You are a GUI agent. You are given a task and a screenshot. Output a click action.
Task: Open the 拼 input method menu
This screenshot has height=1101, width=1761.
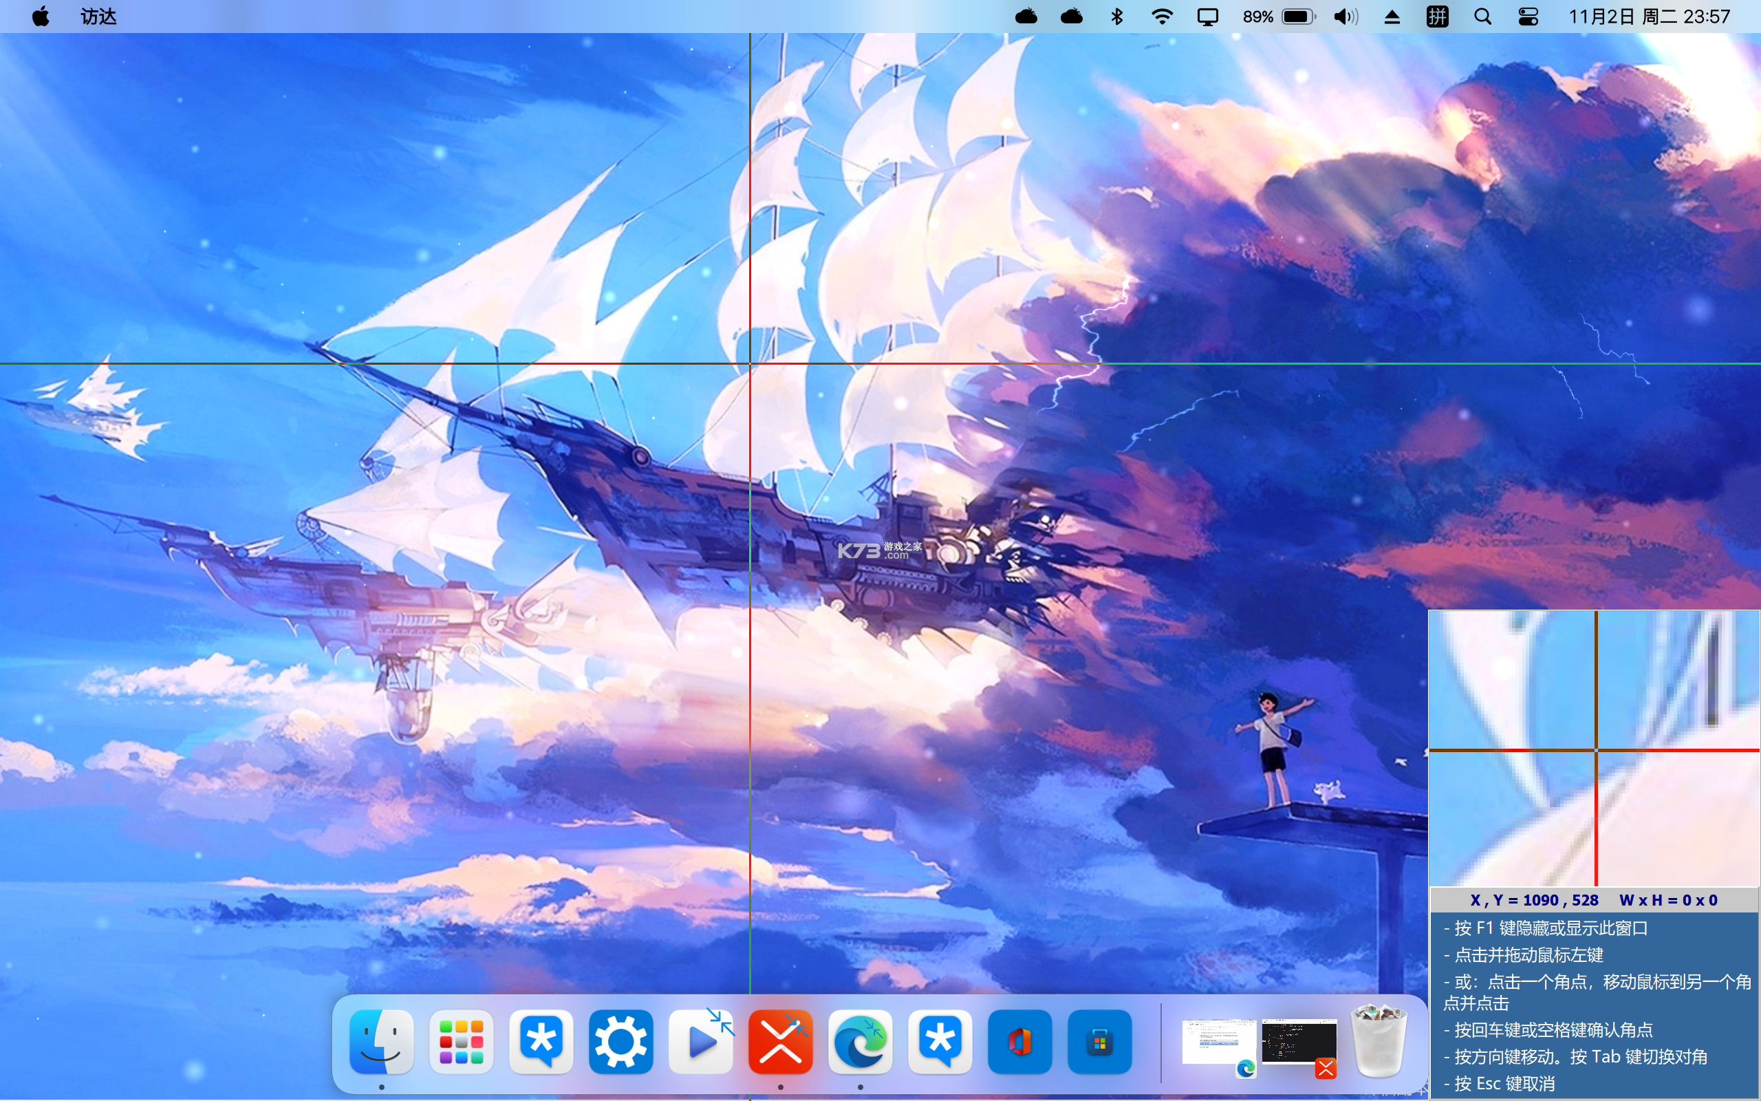click(x=1437, y=16)
